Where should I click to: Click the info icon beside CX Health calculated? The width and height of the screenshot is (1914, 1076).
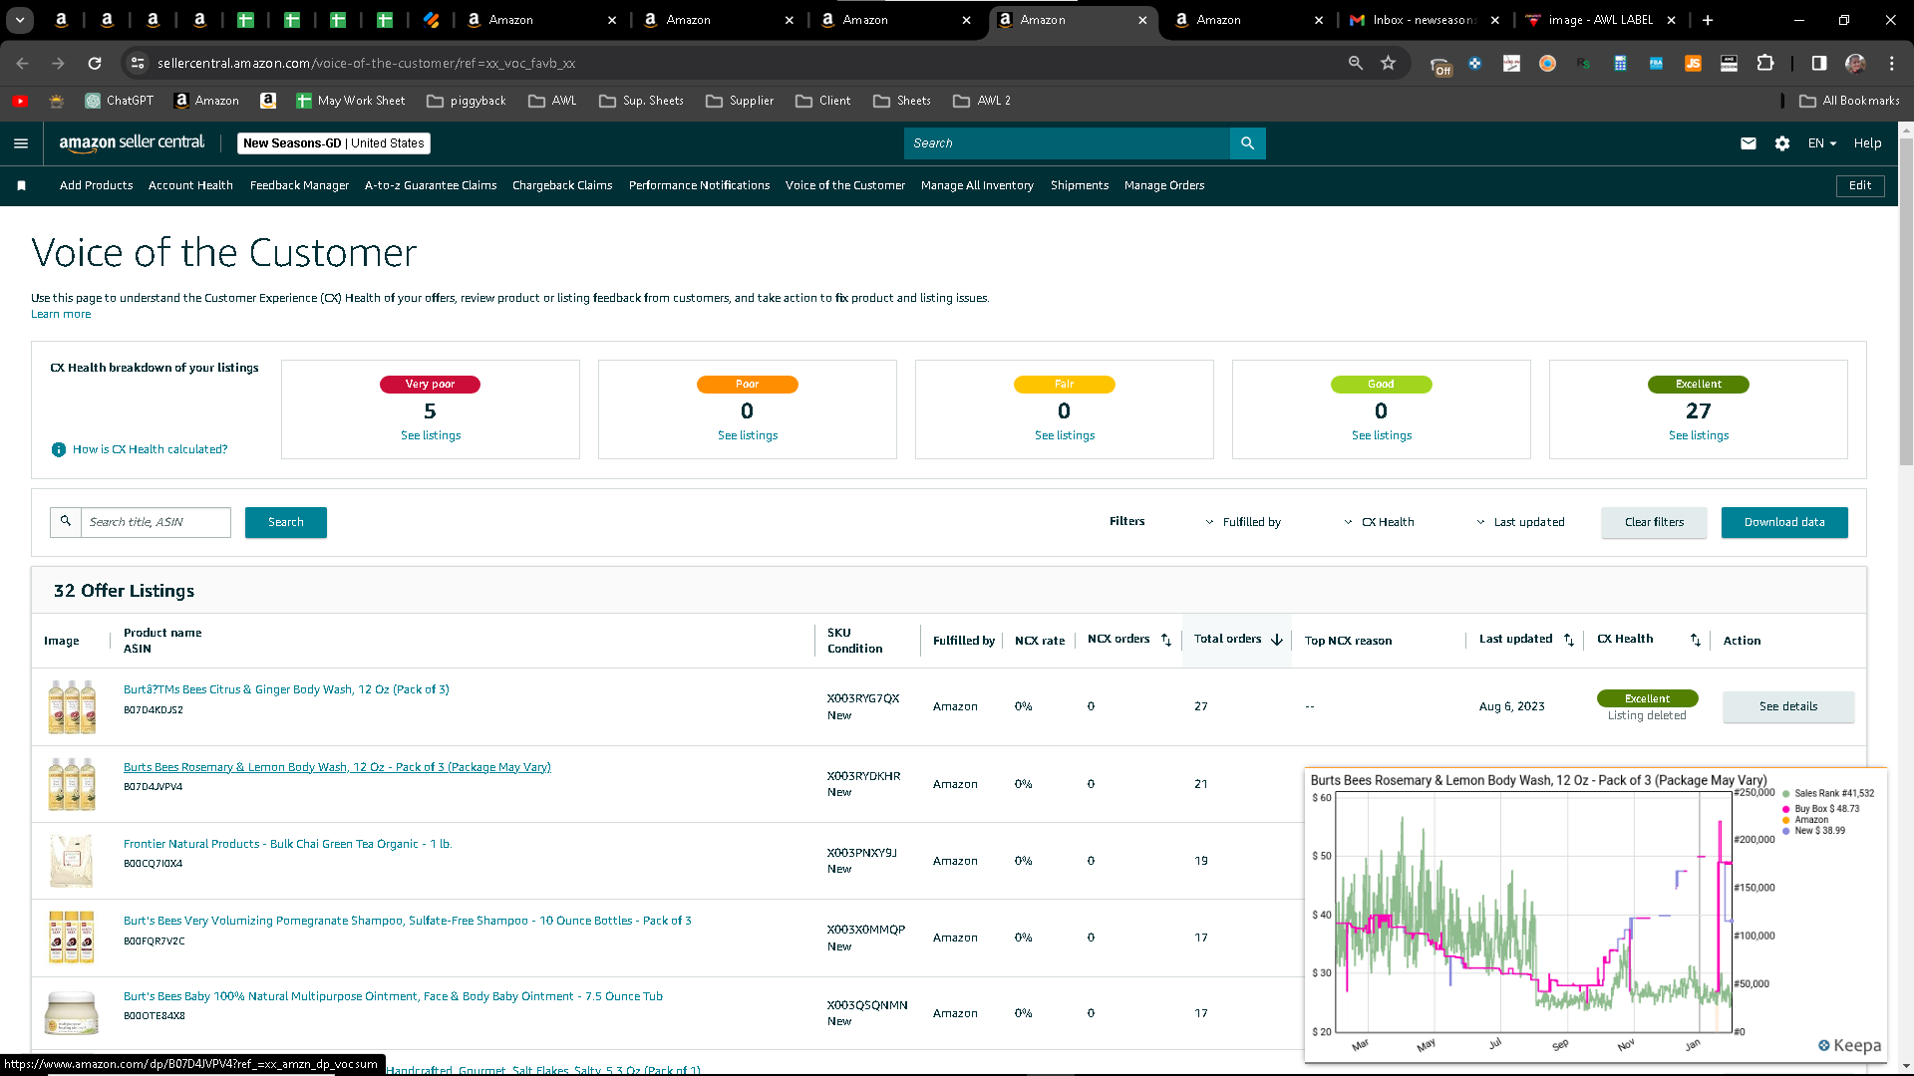59,449
